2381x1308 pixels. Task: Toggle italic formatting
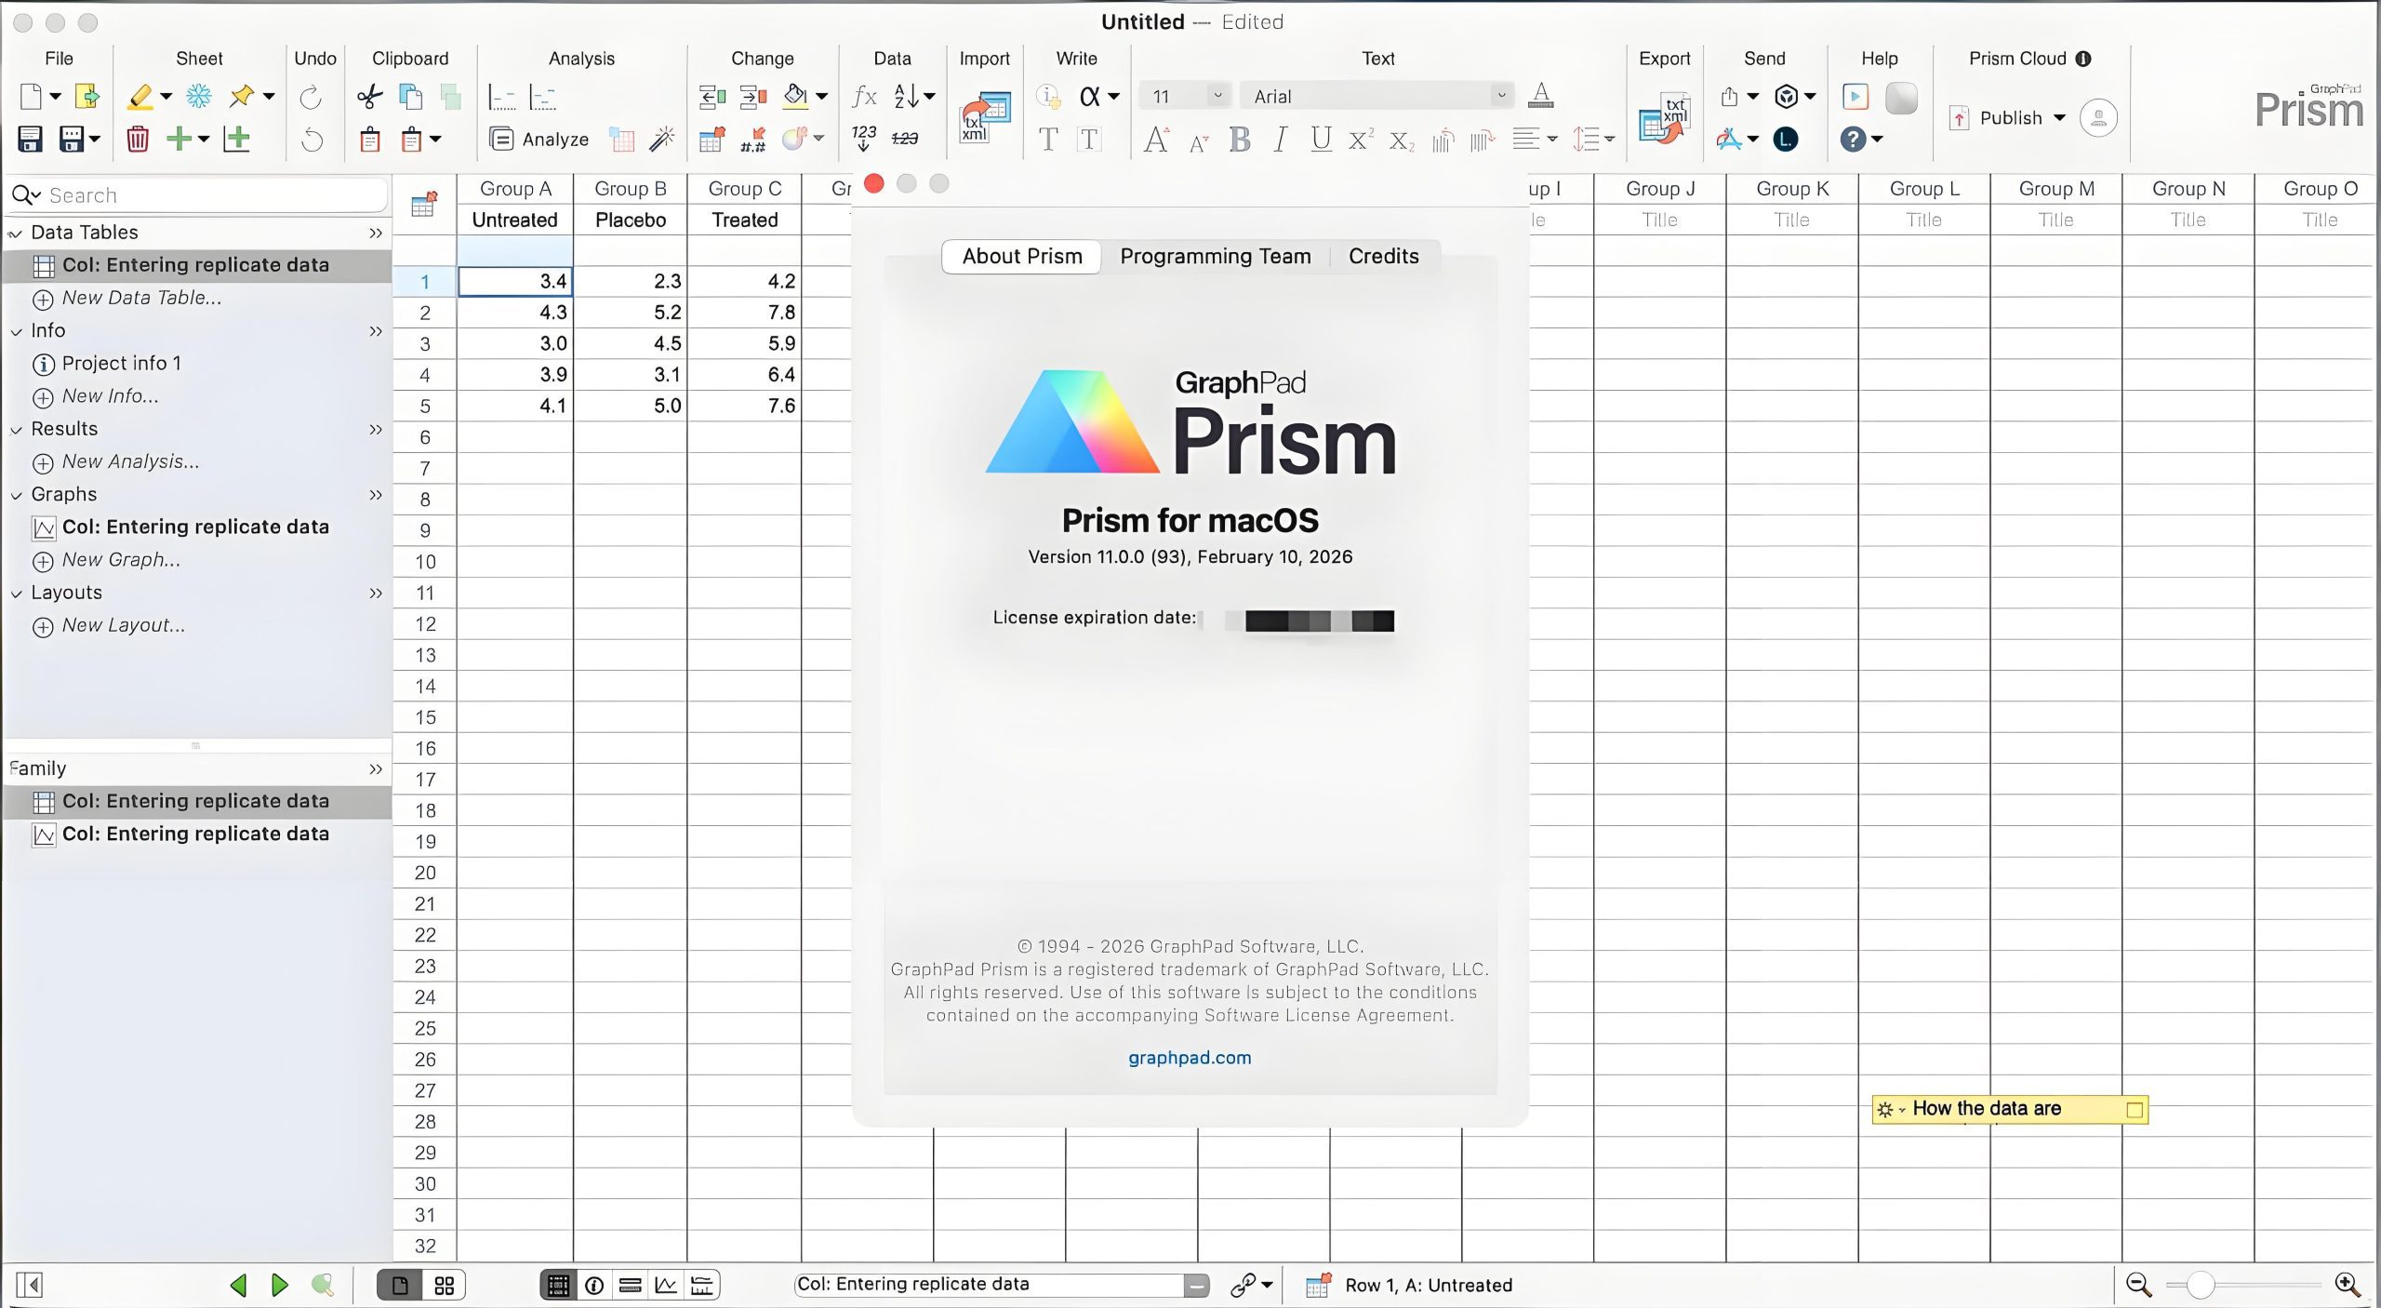pyautogui.click(x=1279, y=140)
